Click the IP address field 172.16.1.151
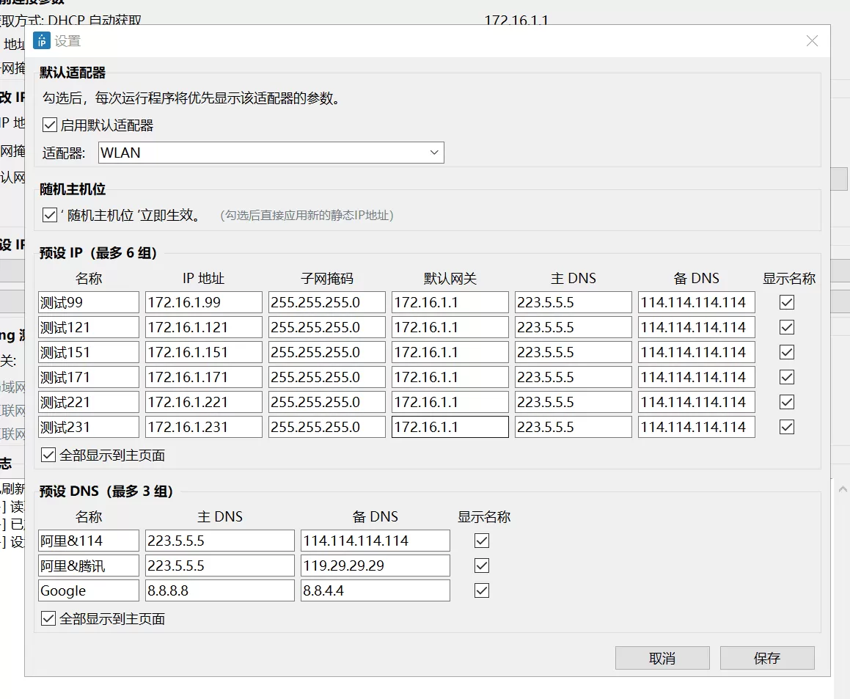This screenshot has width=850, height=699. coord(204,352)
